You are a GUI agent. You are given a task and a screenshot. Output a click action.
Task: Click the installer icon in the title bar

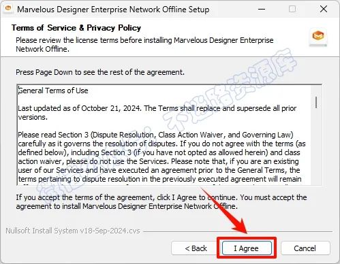[8, 10]
